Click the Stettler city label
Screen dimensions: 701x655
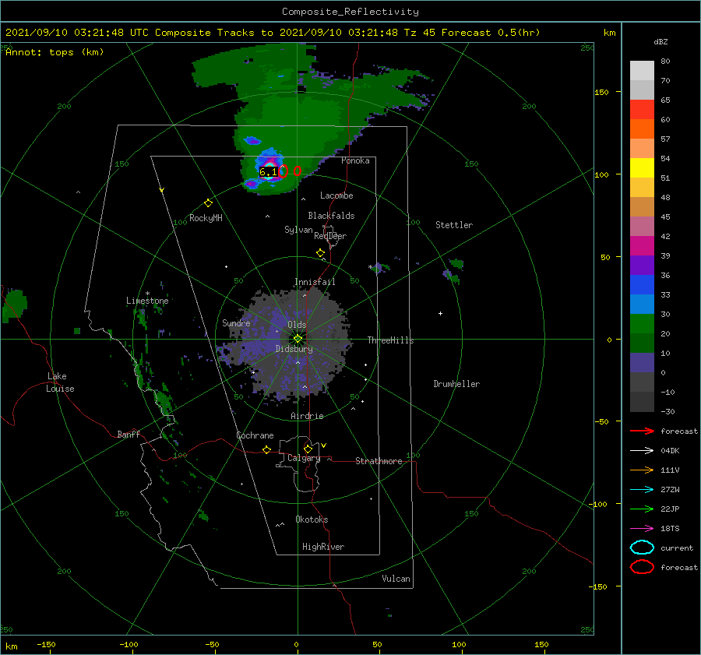(x=454, y=225)
